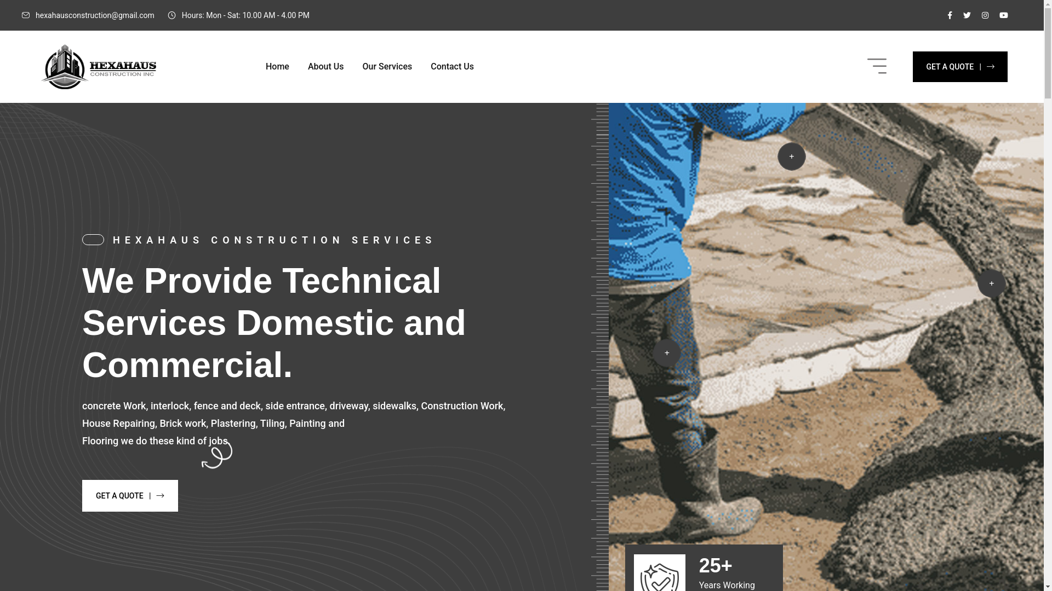Click the 'concrete Work, interlock' description paragraph
Screen dimensions: 1052x591
coord(294,424)
